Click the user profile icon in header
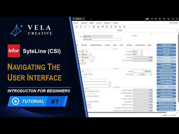The width and height of the screenshot is (179, 134). [x=156, y=19]
